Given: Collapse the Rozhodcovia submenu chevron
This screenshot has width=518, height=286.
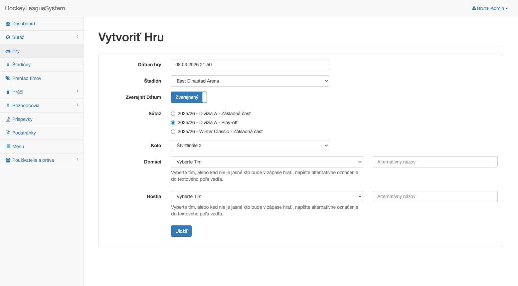Looking at the screenshot, I should coord(77,105).
